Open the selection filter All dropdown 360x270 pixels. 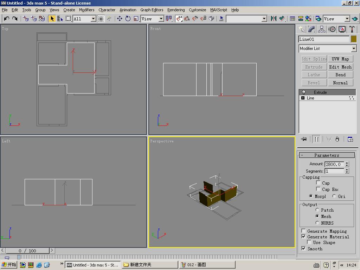(93, 19)
